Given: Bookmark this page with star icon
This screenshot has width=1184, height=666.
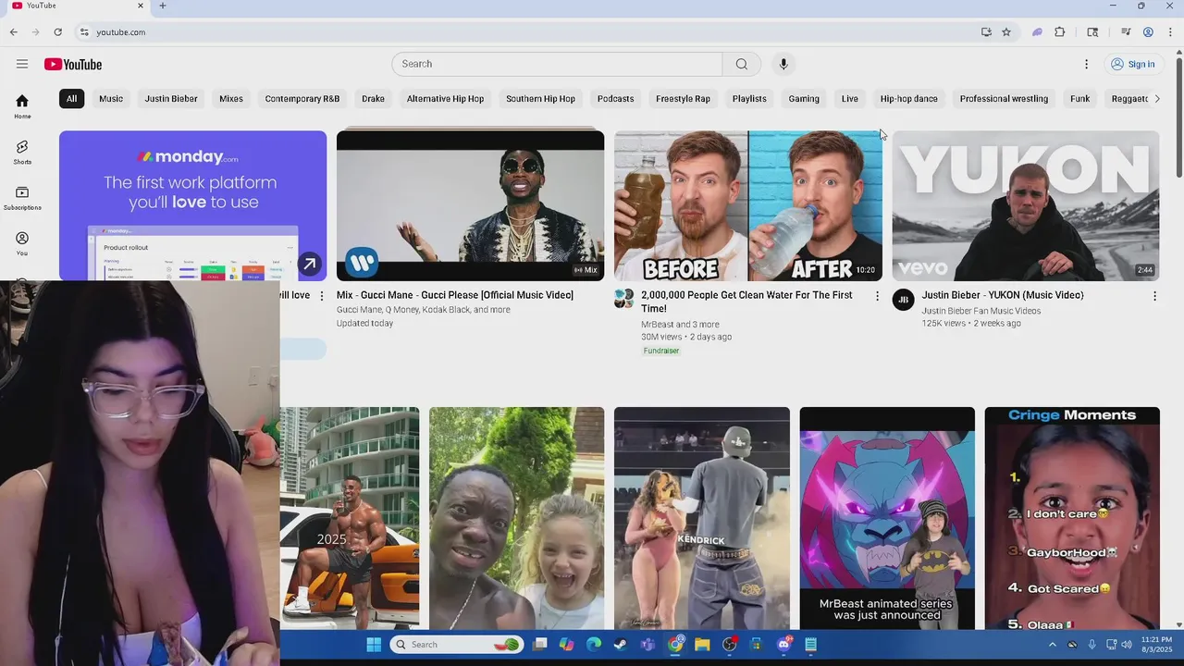Looking at the screenshot, I should (x=1006, y=31).
